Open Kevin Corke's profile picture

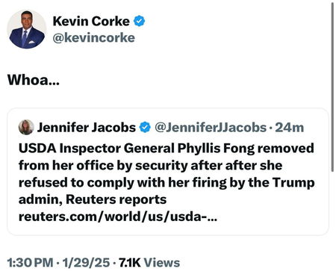coord(27,29)
